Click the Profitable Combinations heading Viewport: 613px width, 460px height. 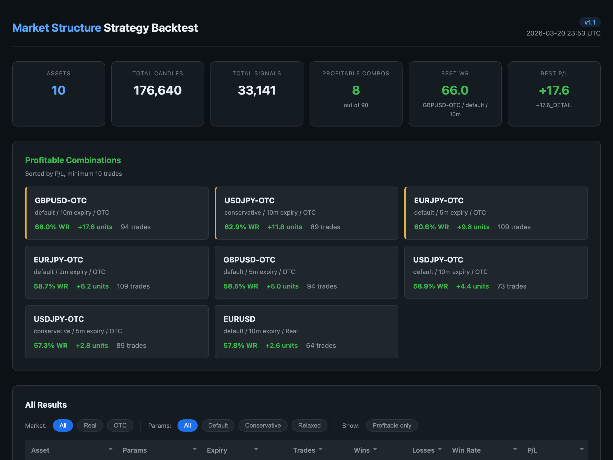point(73,160)
